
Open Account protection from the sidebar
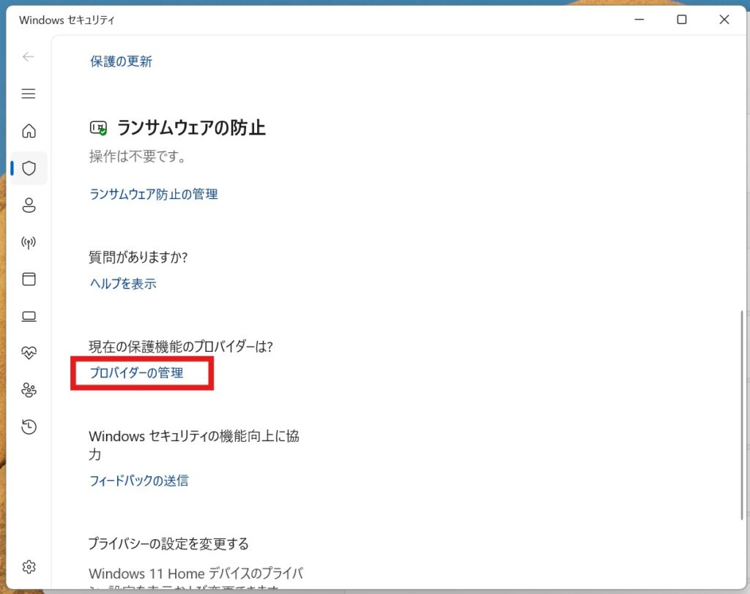click(29, 206)
